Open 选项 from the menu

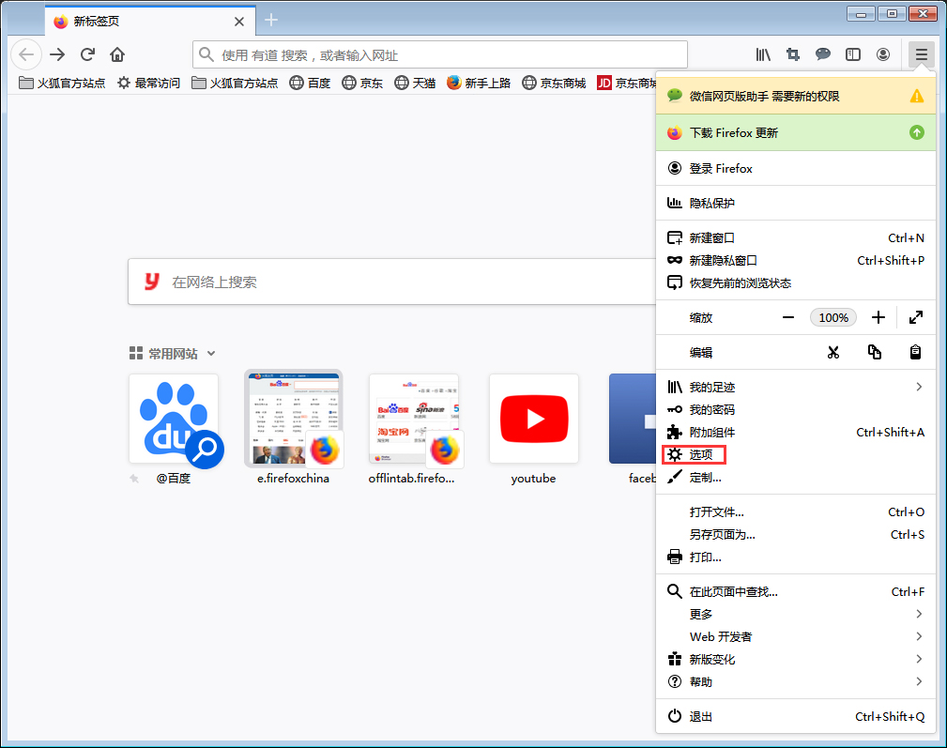[701, 455]
